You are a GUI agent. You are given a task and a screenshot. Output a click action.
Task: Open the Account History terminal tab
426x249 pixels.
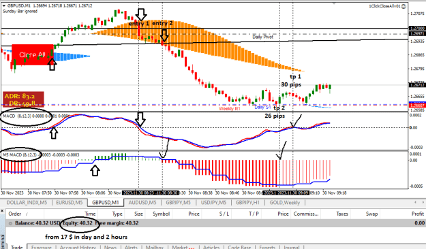point(78,247)
